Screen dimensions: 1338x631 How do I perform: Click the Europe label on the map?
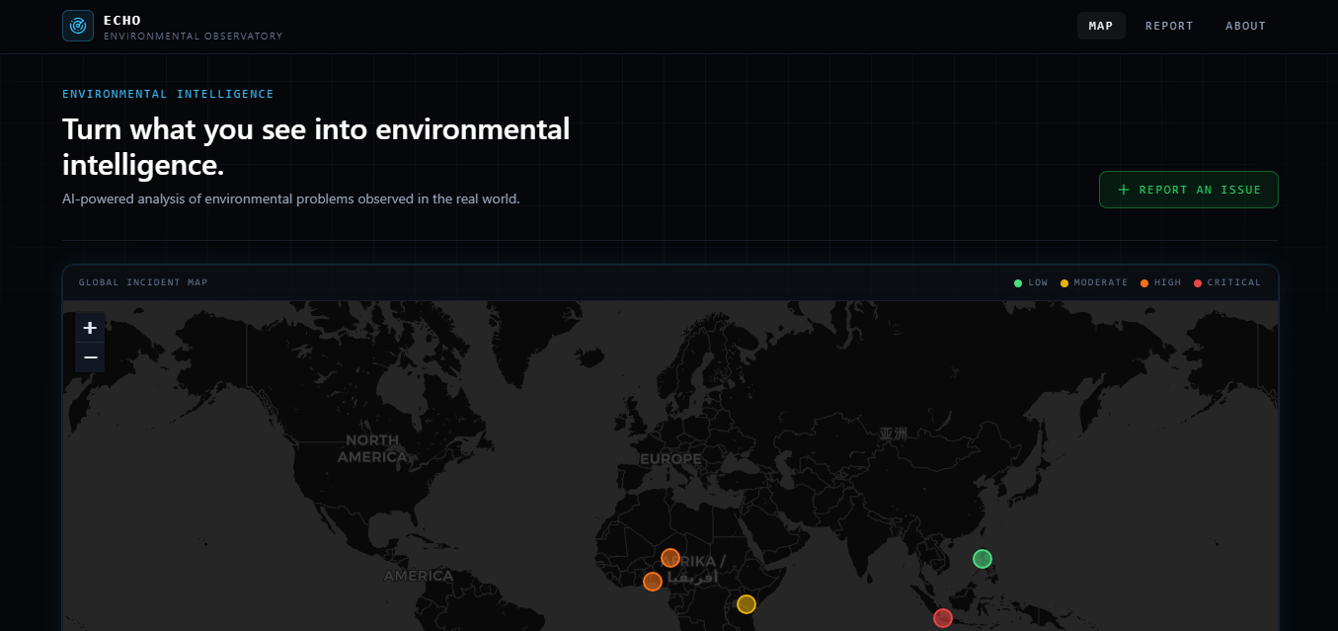click(x=670, y=459)
